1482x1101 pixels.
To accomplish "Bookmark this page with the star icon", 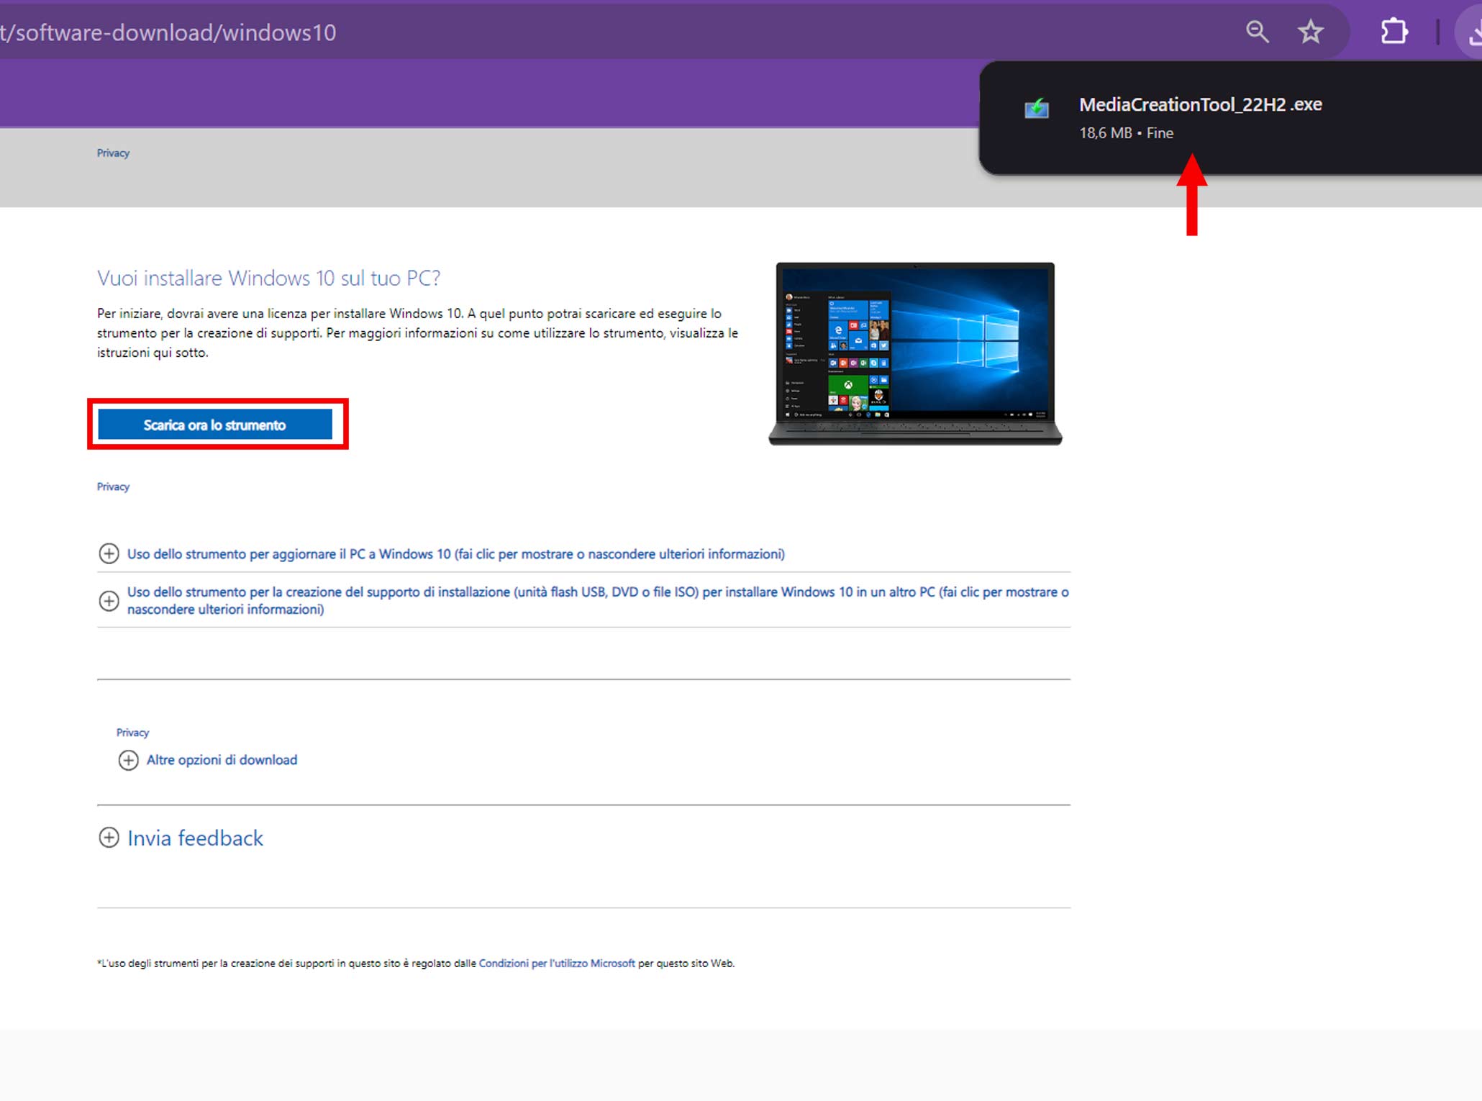I will coord(1310,32).
